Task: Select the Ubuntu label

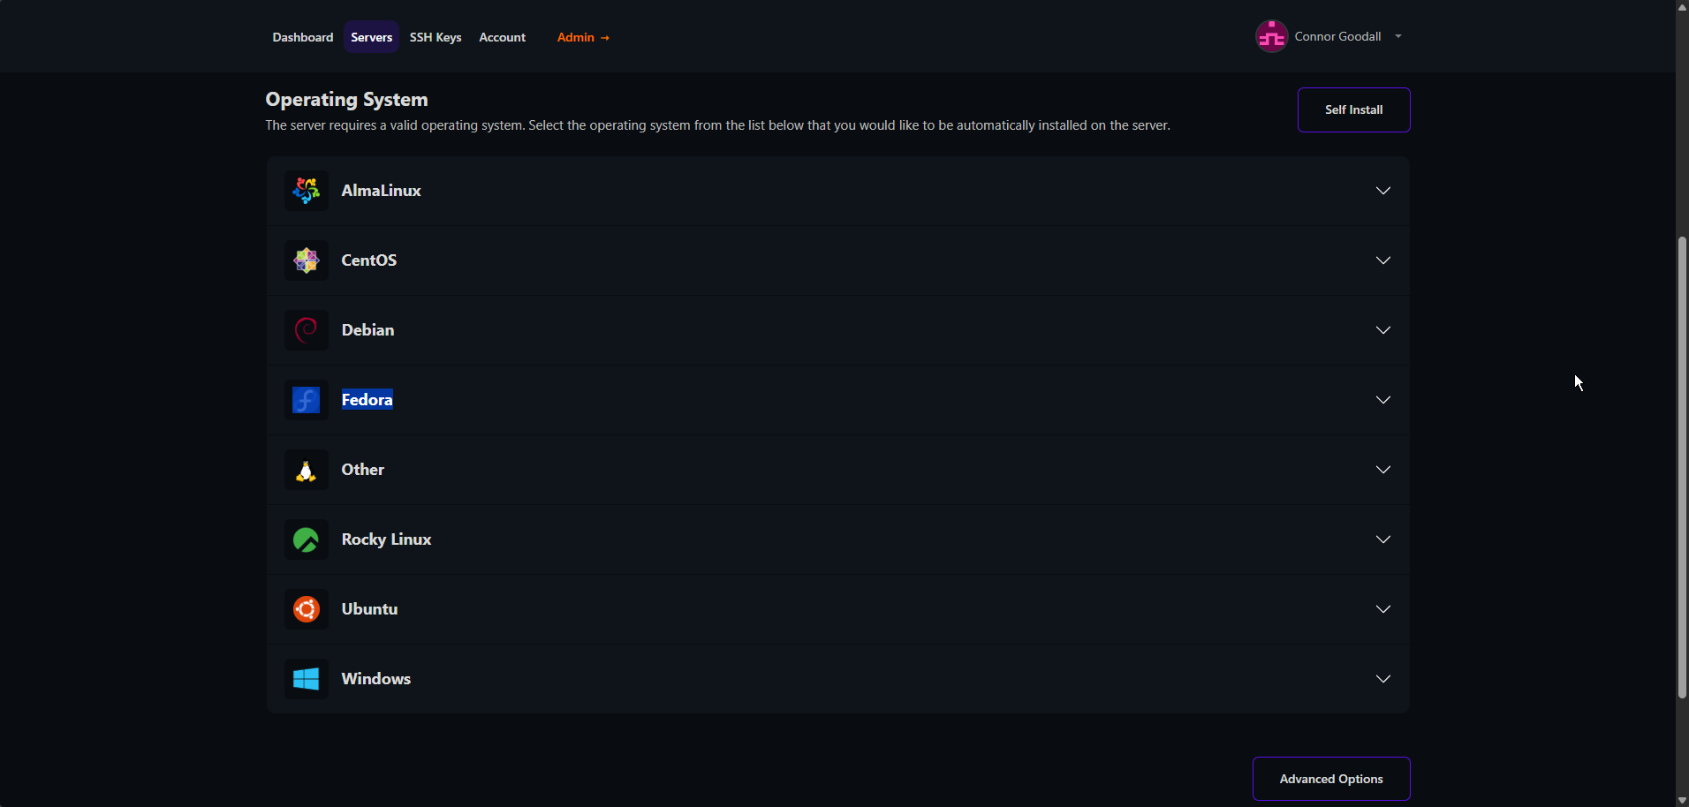Action: tap(369, 609)
